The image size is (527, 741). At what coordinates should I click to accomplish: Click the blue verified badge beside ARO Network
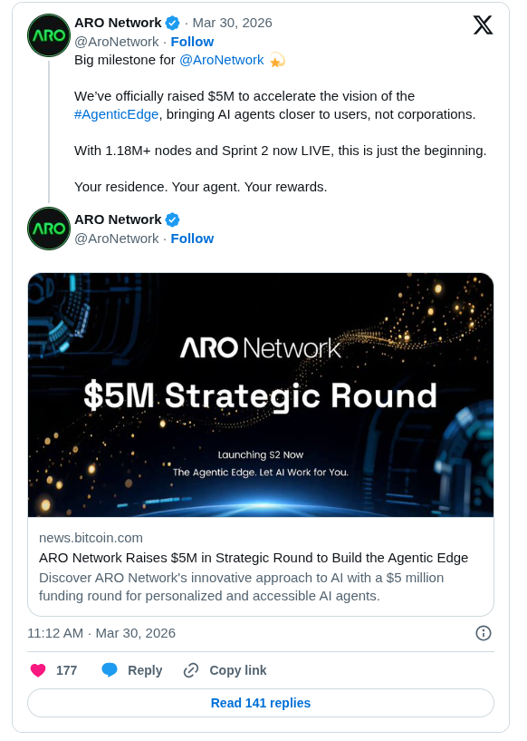tap(172, 23)
